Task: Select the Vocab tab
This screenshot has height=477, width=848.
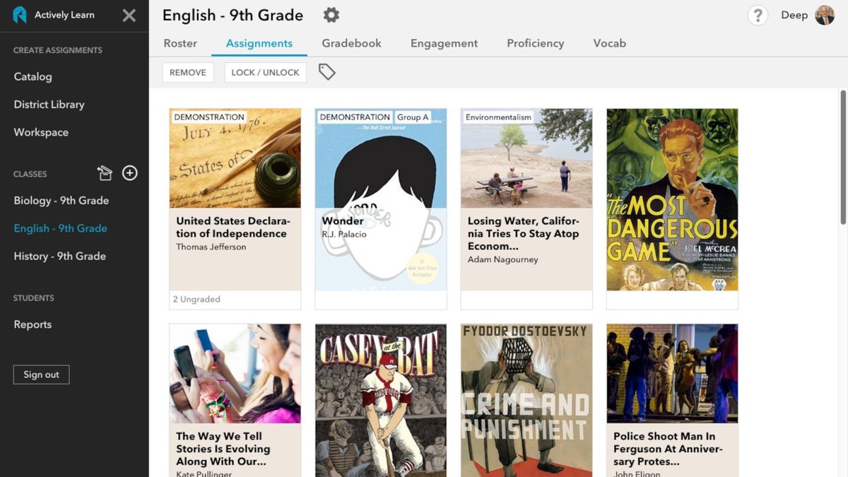Action: 609,43
